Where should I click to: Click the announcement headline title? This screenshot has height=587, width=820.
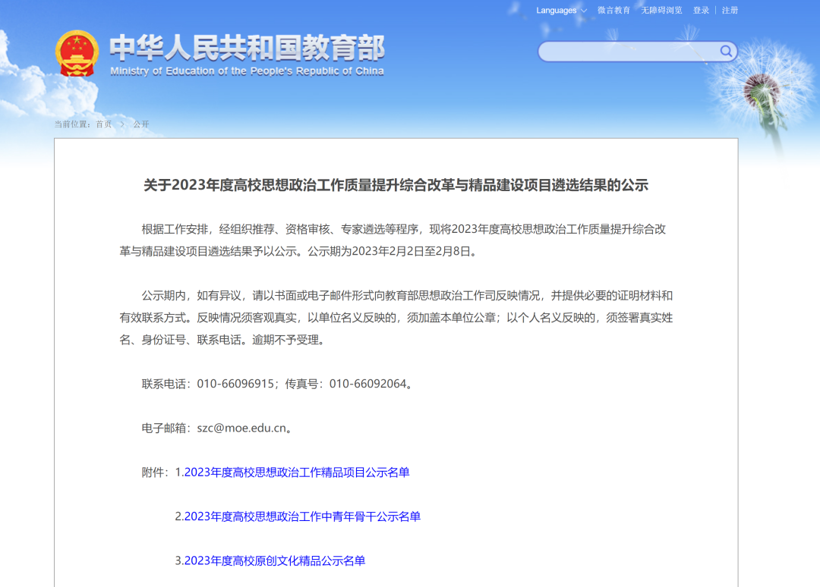coord(396,186)
